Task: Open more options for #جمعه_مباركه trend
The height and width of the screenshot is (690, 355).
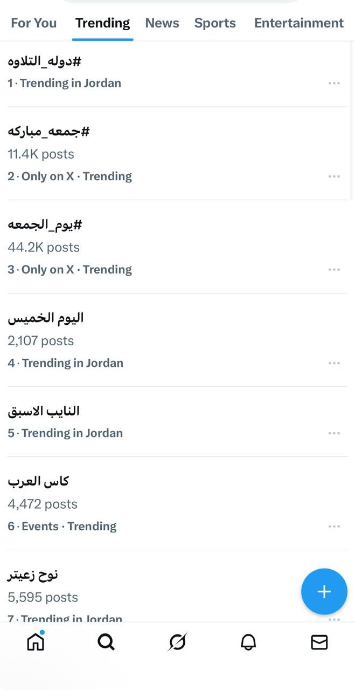Action: coord(334,176)
